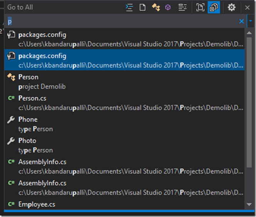Click the path under first packages.config

pyautogui.click(x=131, y=44)
